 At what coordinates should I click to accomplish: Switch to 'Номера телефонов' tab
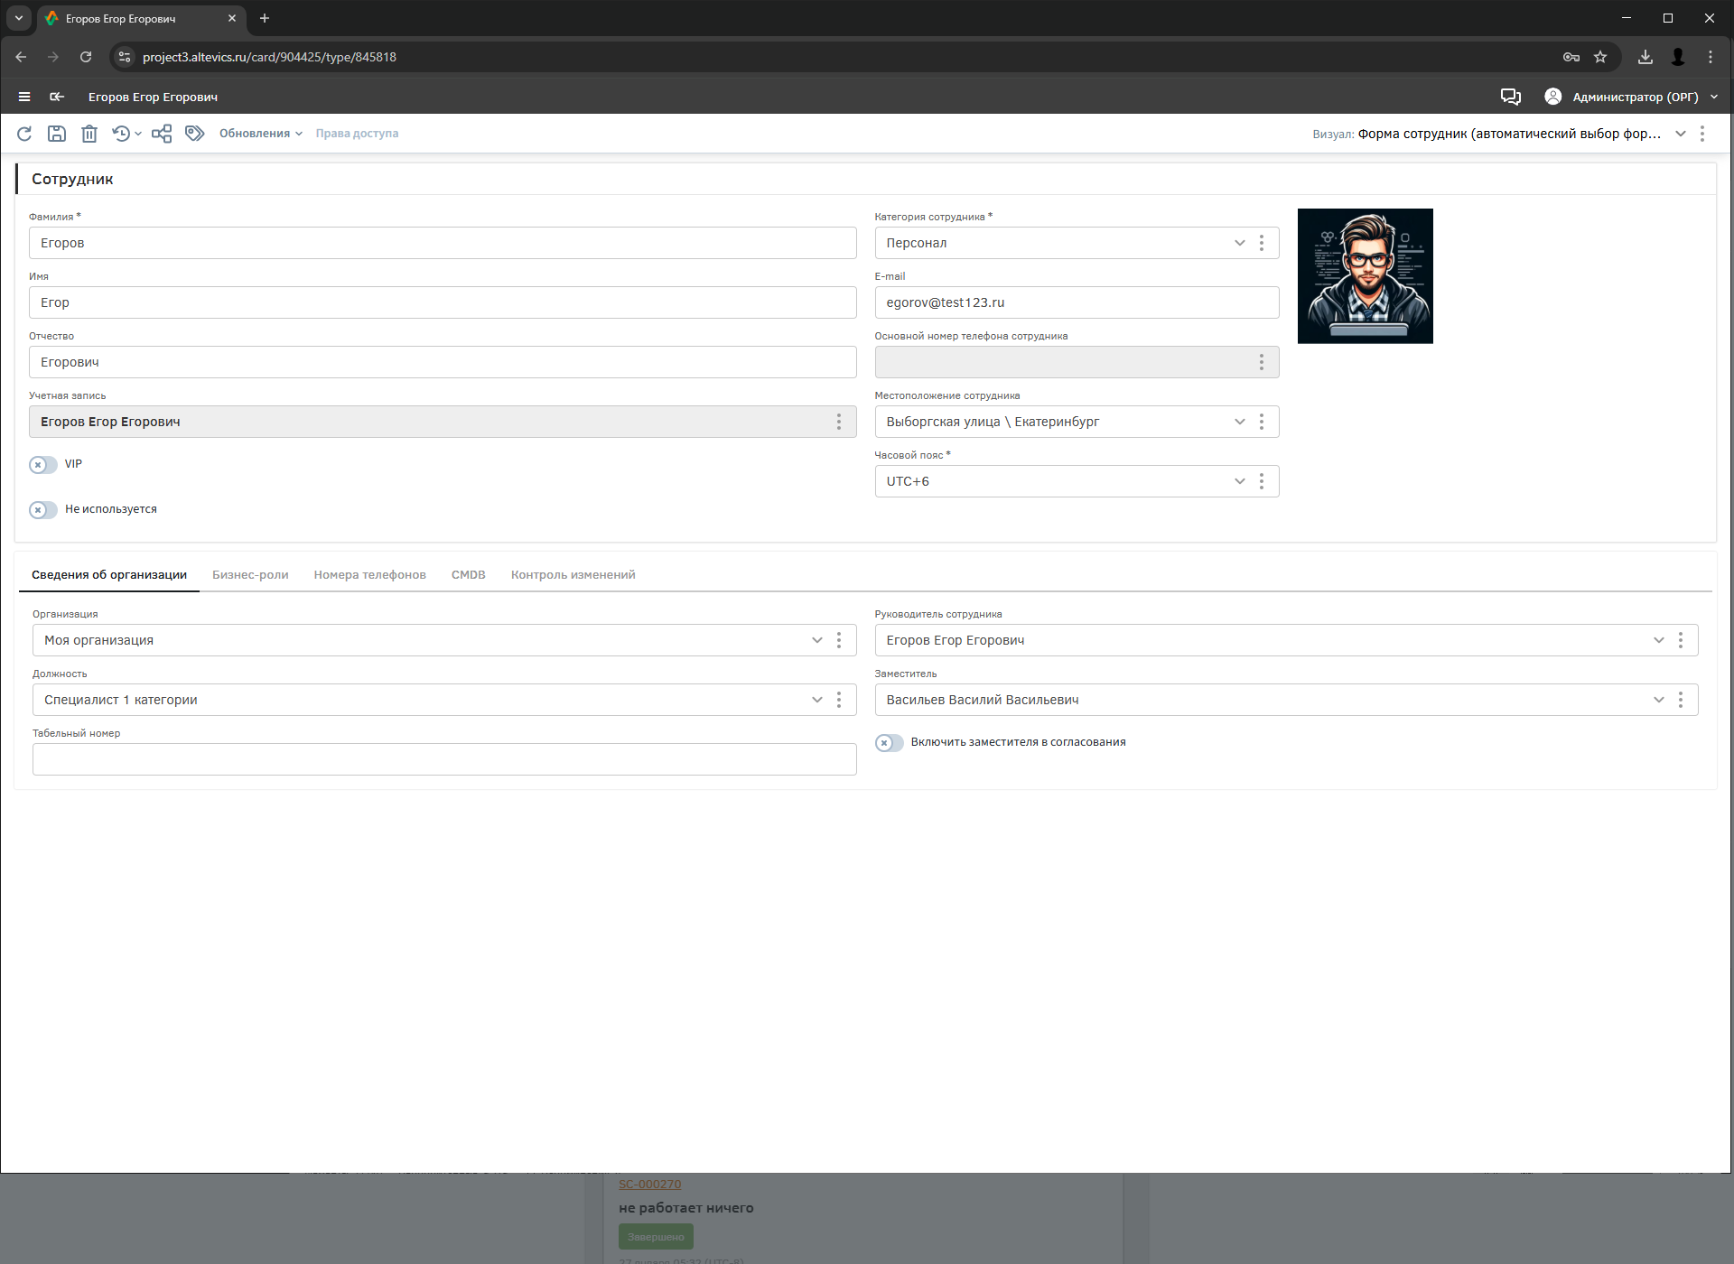point(369,575)
